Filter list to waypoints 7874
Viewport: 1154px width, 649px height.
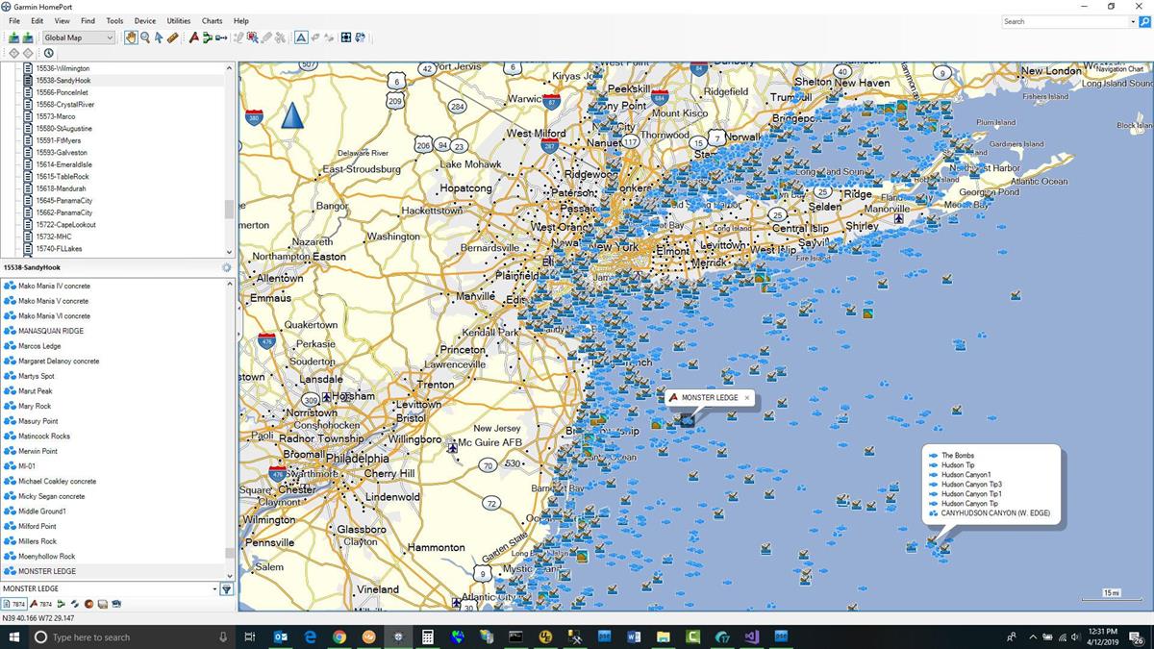pyautogui.click(x=40, y=604)
